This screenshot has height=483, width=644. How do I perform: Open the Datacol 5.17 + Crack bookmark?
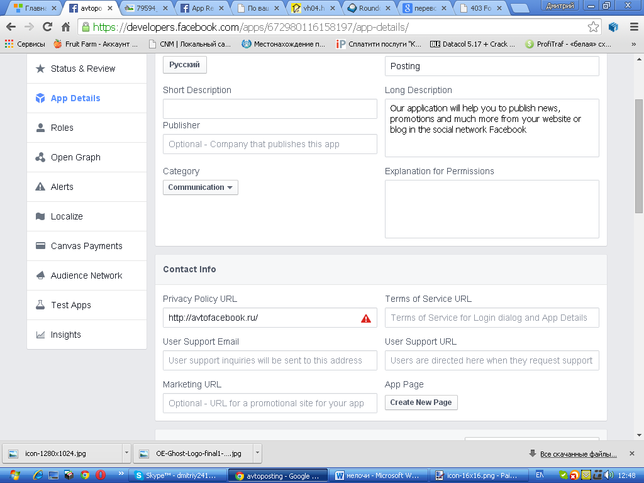[x=472, y=44]
